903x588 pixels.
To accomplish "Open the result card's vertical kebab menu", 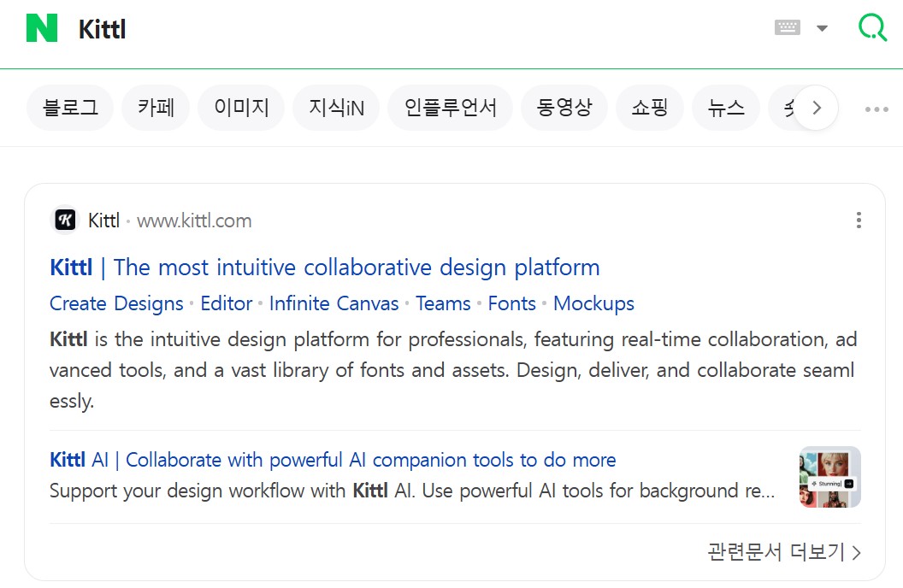I will pos(859,220).
